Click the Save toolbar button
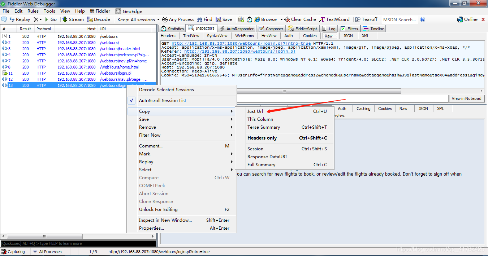Image resolution: width=488 pixels, height=256 pixels. (224, 19)
